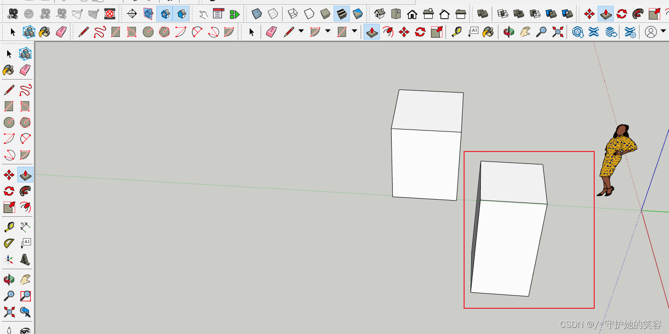Toggle Display Section Planes
Viewport: 669px width, 334px height.
148,14
